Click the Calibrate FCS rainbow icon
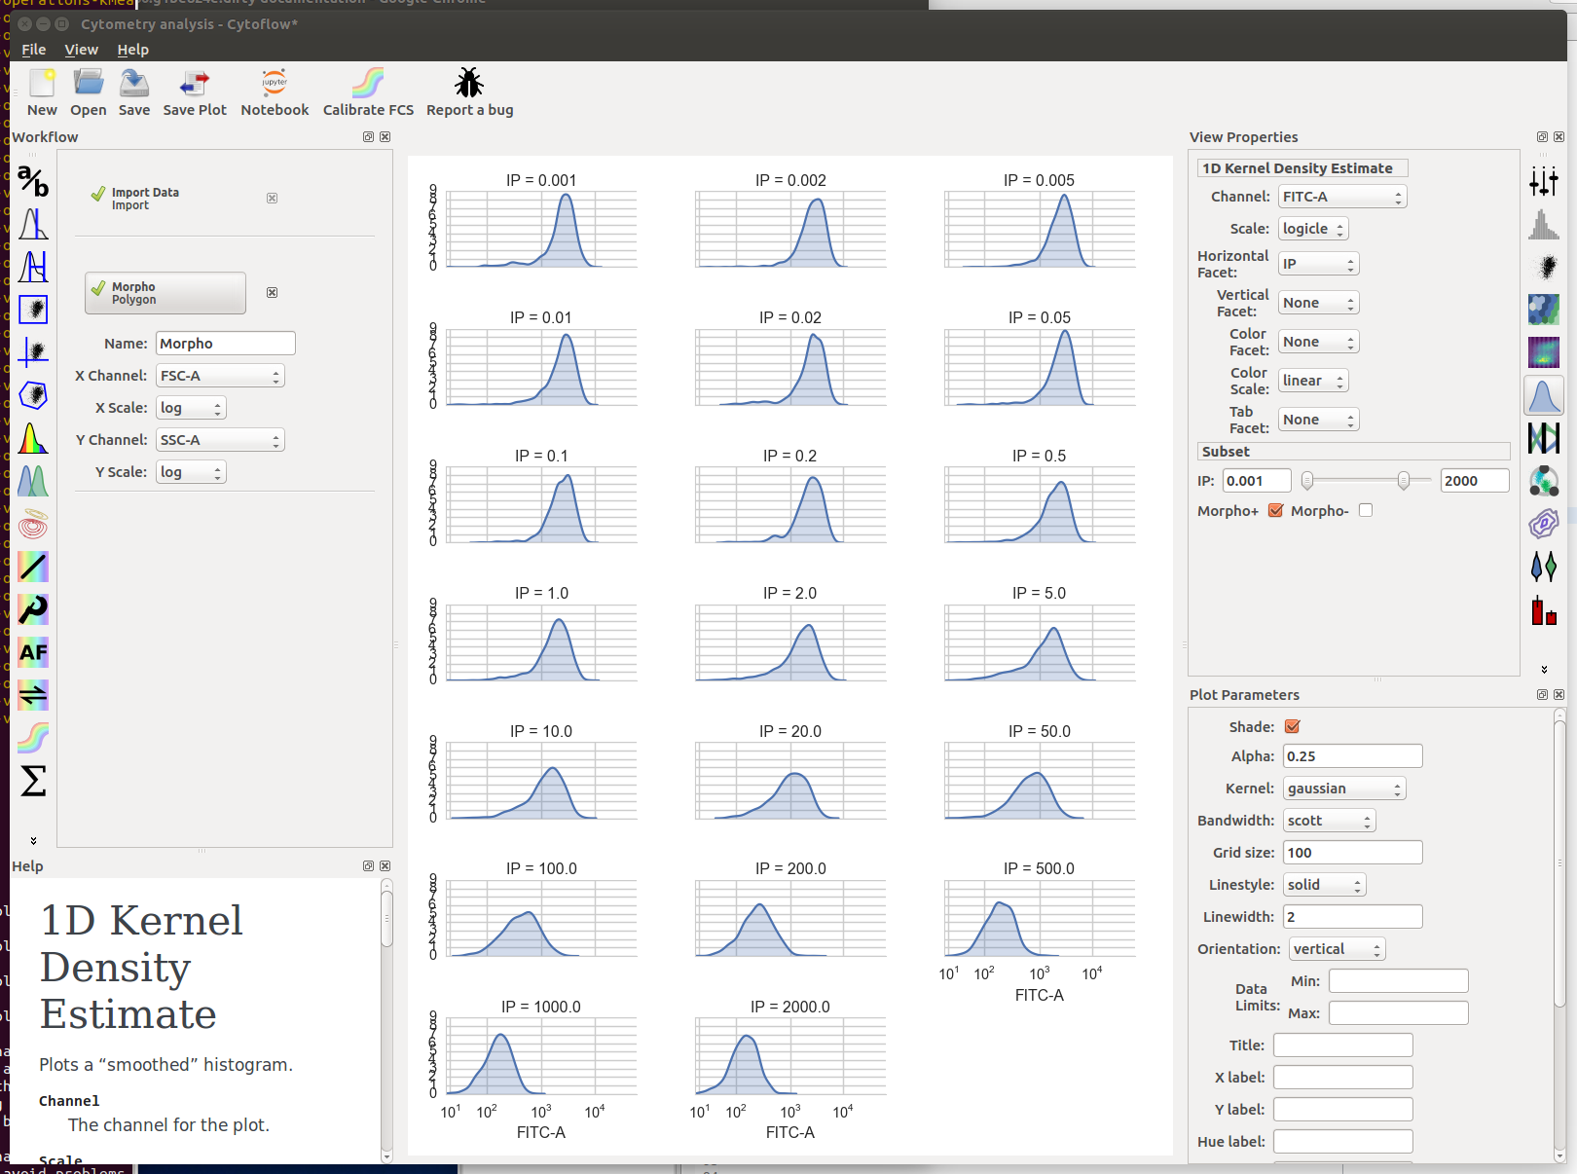Viewport: 1577px width, 1174px height. (368, 84)
